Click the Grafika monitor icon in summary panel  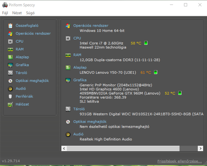[68, 80]
